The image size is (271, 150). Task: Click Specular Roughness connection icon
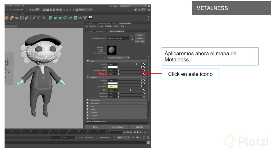[144, 86]
